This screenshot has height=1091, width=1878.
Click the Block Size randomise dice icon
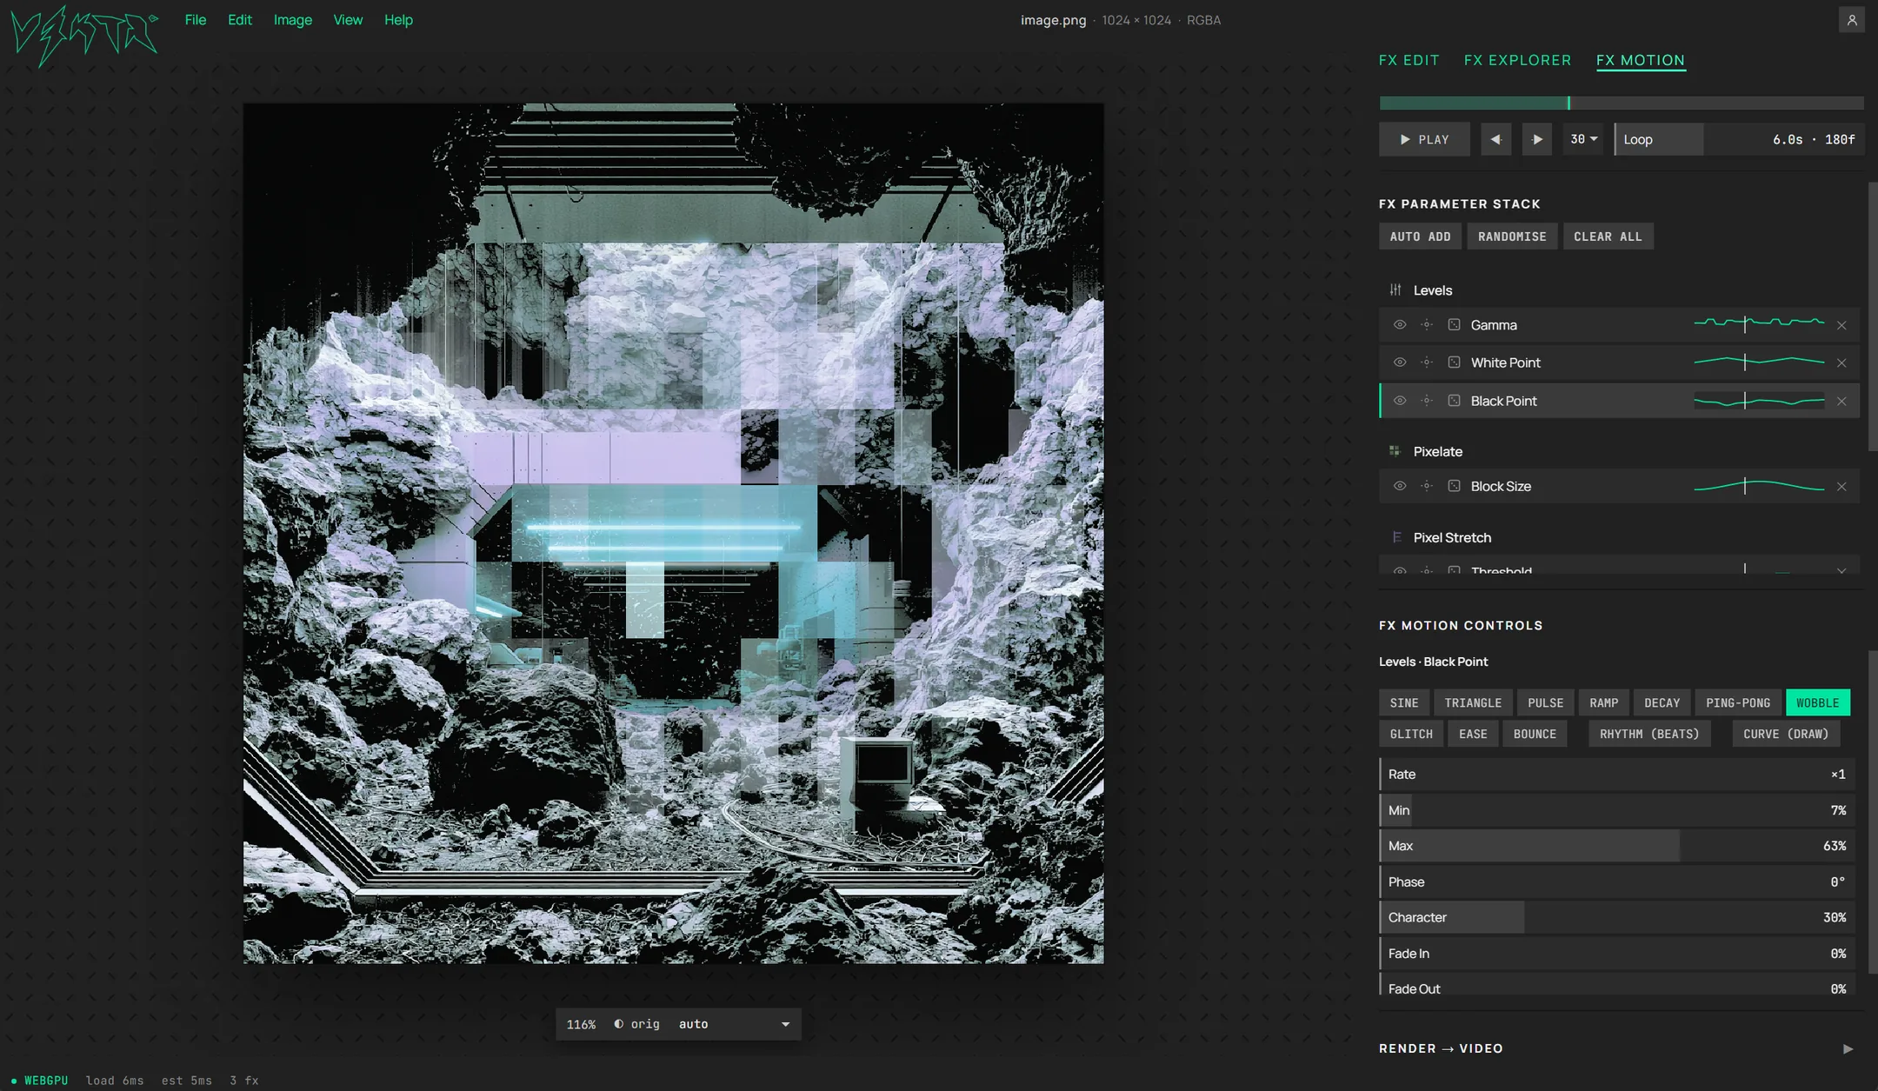(x=1454, y=486)
